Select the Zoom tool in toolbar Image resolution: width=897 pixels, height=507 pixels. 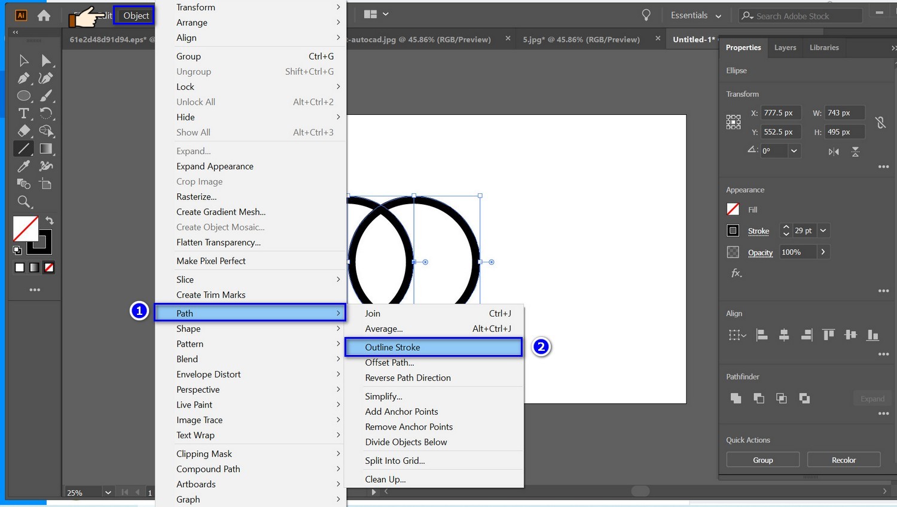pyautogui.click(x=23, y=202)
